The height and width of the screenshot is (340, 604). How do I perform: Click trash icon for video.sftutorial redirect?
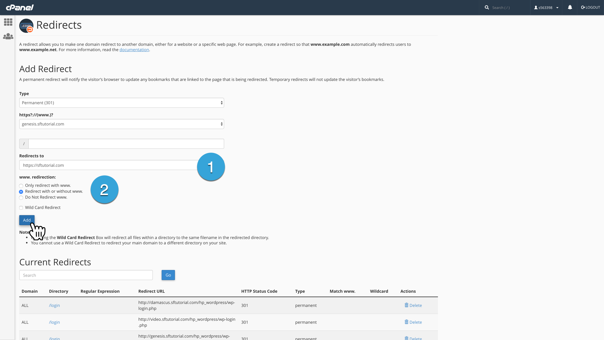pos(406,322)
